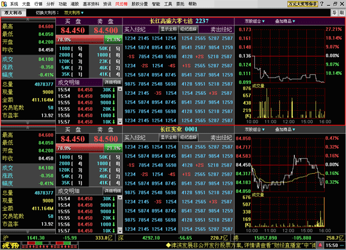Click the first red-green market indicator in status bar

(35, 245)
